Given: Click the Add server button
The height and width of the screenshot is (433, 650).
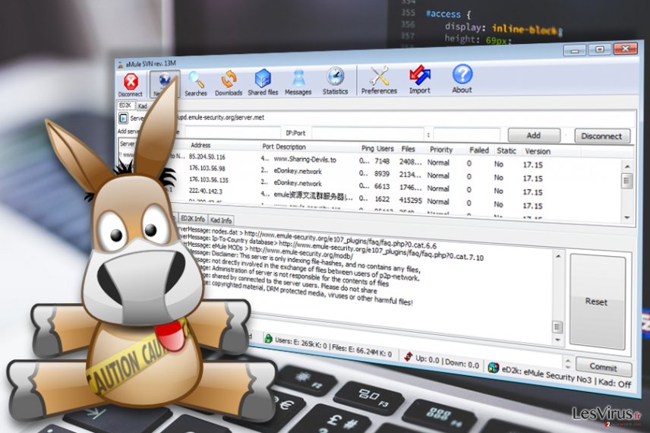Looking at the screenshot, I should click(534, 135).
